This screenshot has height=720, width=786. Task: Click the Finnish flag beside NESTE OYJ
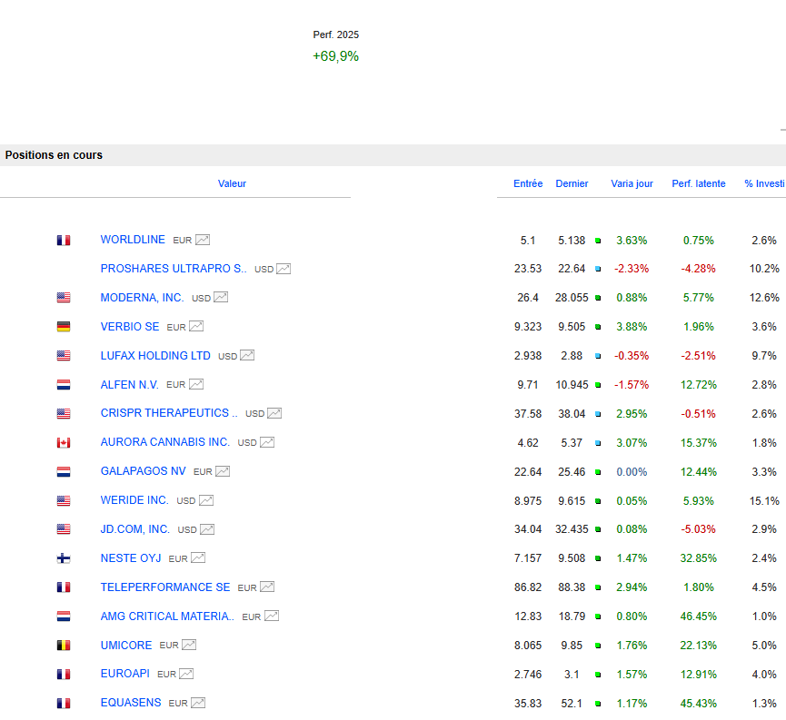64,558
